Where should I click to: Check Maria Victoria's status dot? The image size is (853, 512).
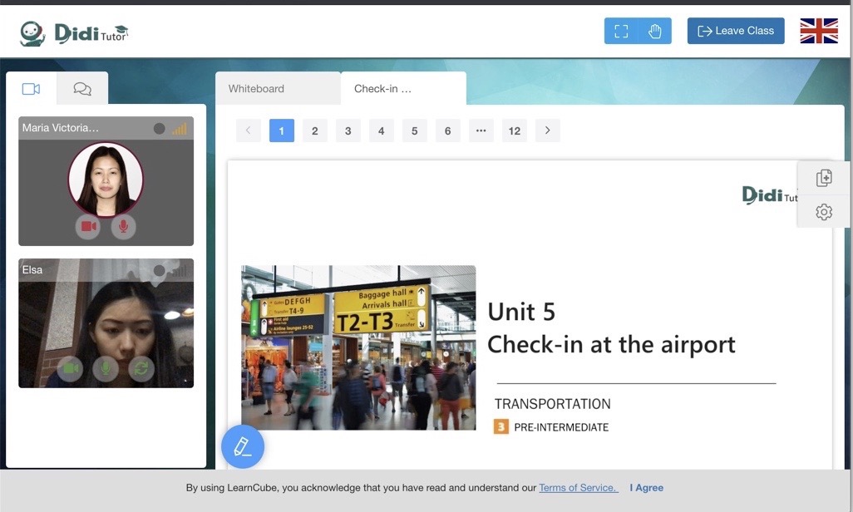click(x=159, y=128)
